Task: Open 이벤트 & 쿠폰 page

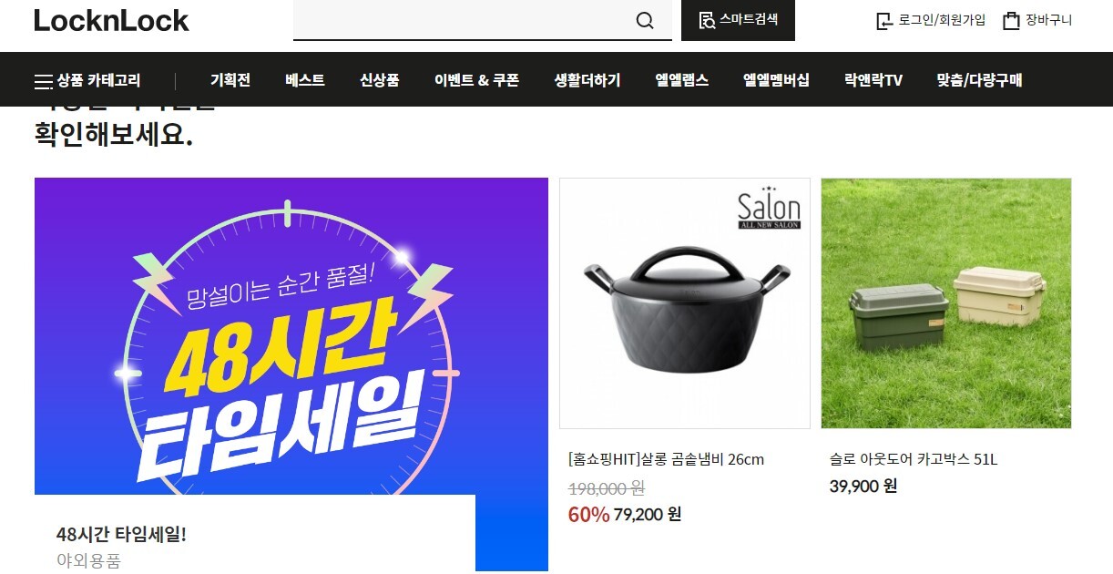Action: pos(476,80)
